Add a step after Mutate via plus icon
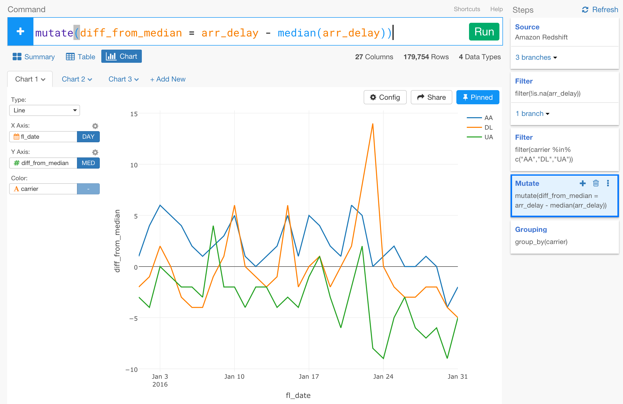This screenshot has width=623, height=404. pos(582,184)
